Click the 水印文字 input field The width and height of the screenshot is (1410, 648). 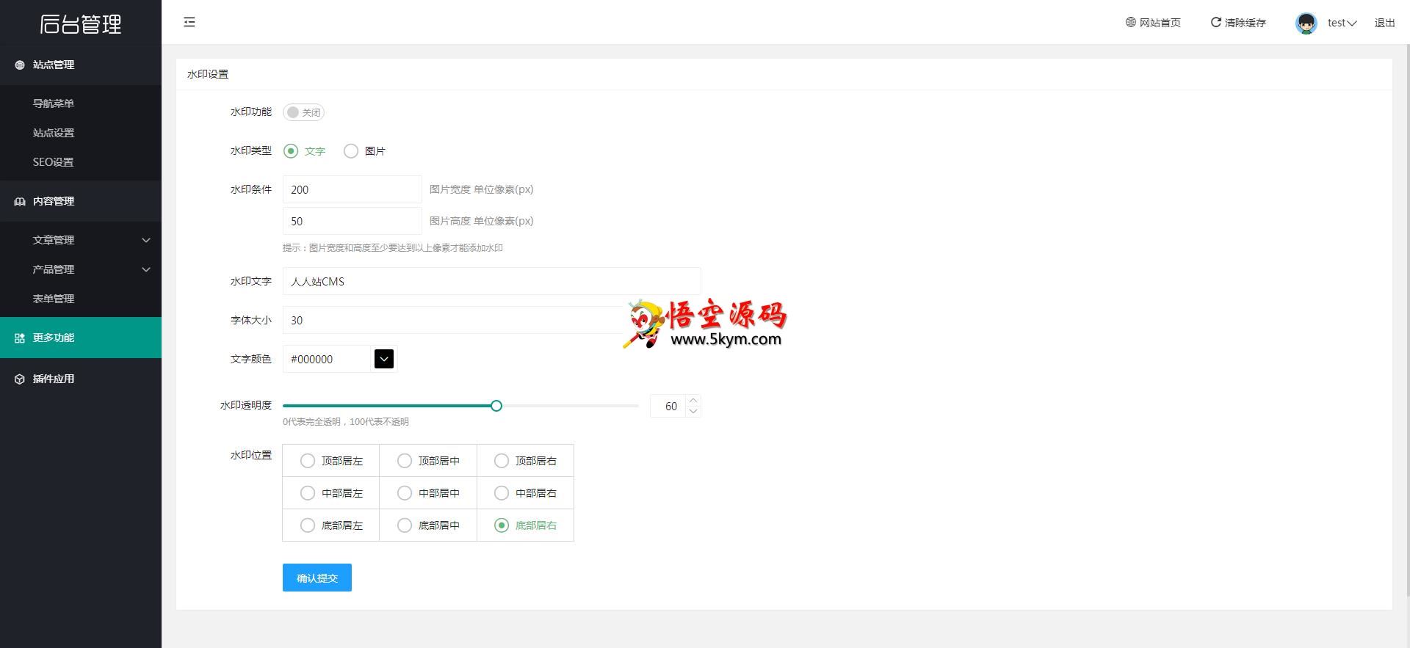(x=492, y=281)
